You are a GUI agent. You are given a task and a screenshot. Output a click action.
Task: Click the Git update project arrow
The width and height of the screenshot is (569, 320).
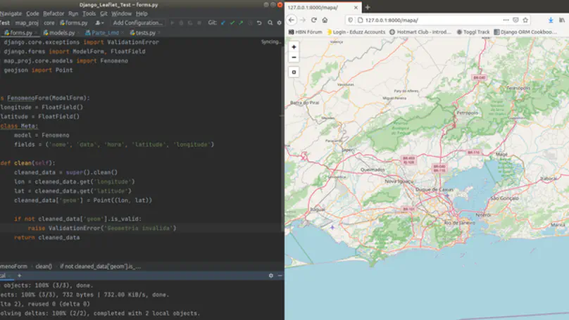[x=223, y=23]
